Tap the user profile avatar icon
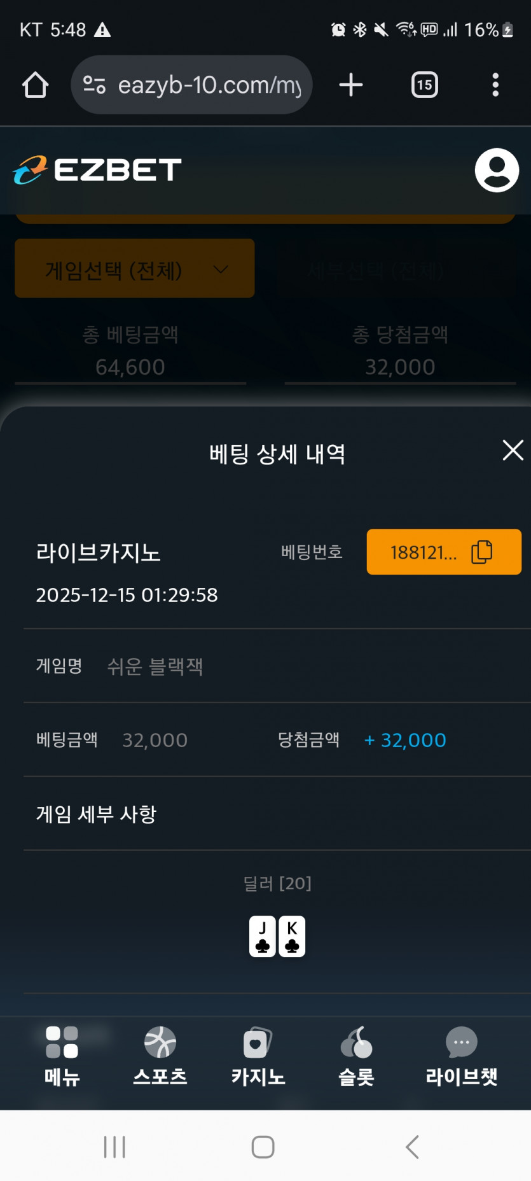 pyautogui.click(x=497, y=170)
